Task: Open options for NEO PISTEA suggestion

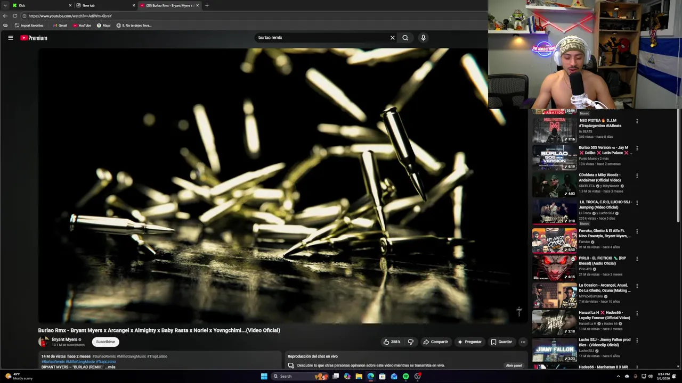Action: tap(637, 121)
